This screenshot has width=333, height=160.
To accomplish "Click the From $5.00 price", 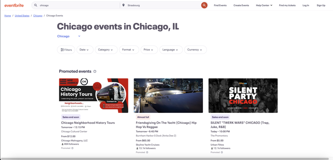I will [217, 141].
